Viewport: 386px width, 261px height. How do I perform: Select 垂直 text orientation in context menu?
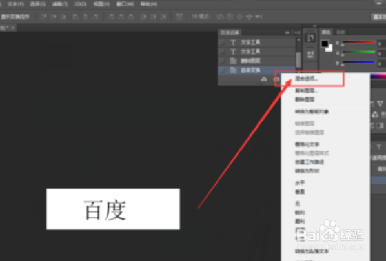coord(325,191)
